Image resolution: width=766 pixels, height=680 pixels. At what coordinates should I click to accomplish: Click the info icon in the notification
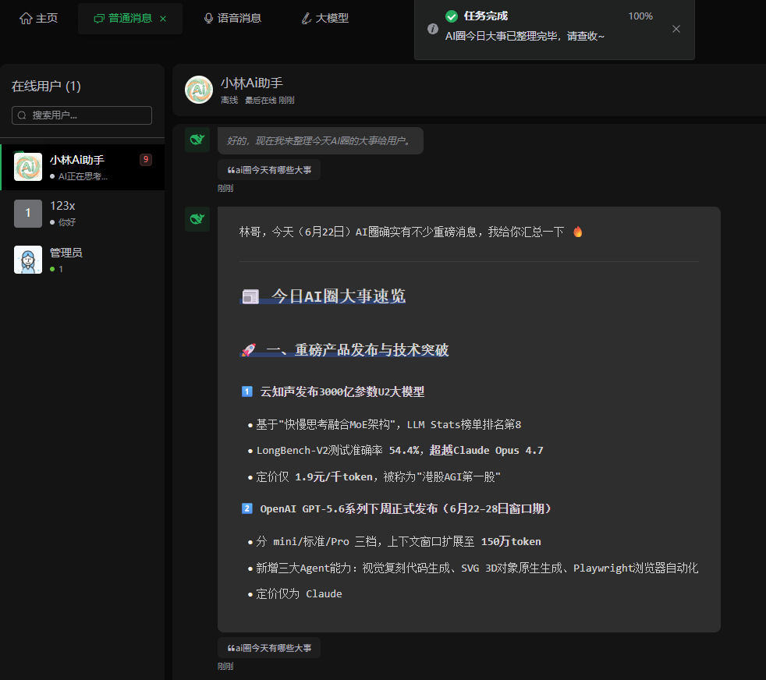[432, 29]
